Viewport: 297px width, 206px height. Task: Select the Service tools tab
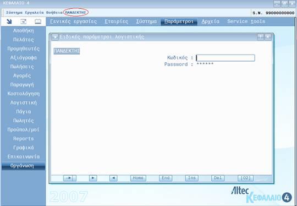(x=246, y=21)
